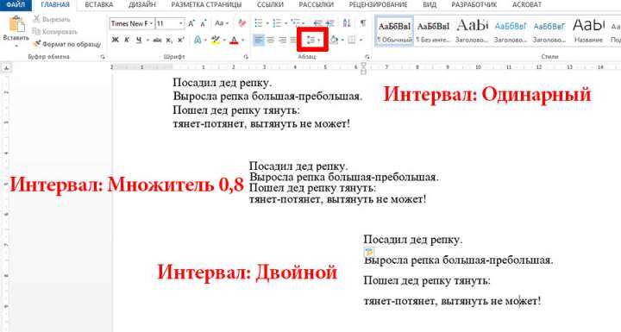Open the ФАЙЛ tab
This screenshot has width=621, height=332.
(x=16, y=5)
